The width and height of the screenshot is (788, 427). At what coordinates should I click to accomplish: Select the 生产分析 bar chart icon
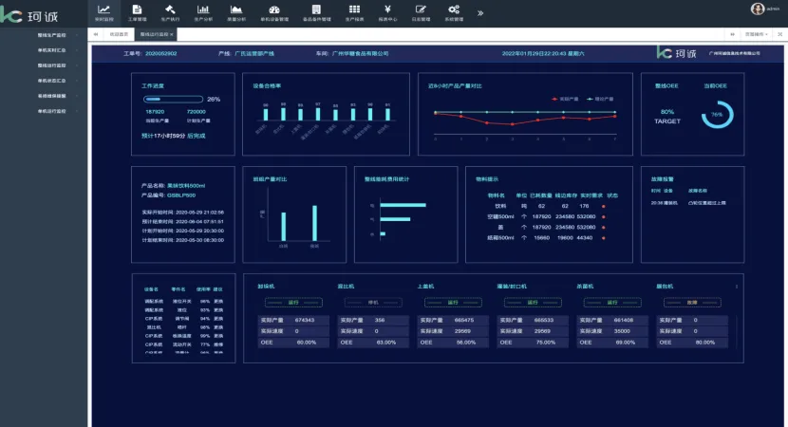(203, 12)
